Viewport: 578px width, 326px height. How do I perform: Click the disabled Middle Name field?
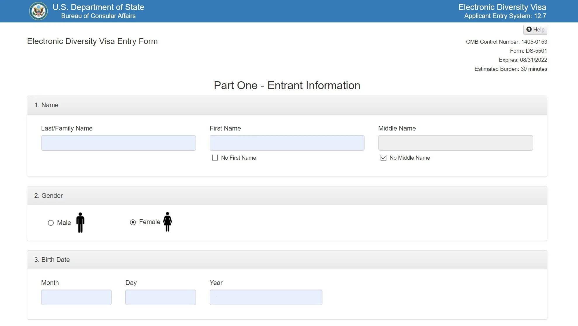455,143
